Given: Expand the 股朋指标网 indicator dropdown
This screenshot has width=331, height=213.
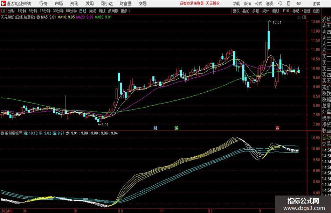Looking at the screenshot, I should tap(2, 133).
